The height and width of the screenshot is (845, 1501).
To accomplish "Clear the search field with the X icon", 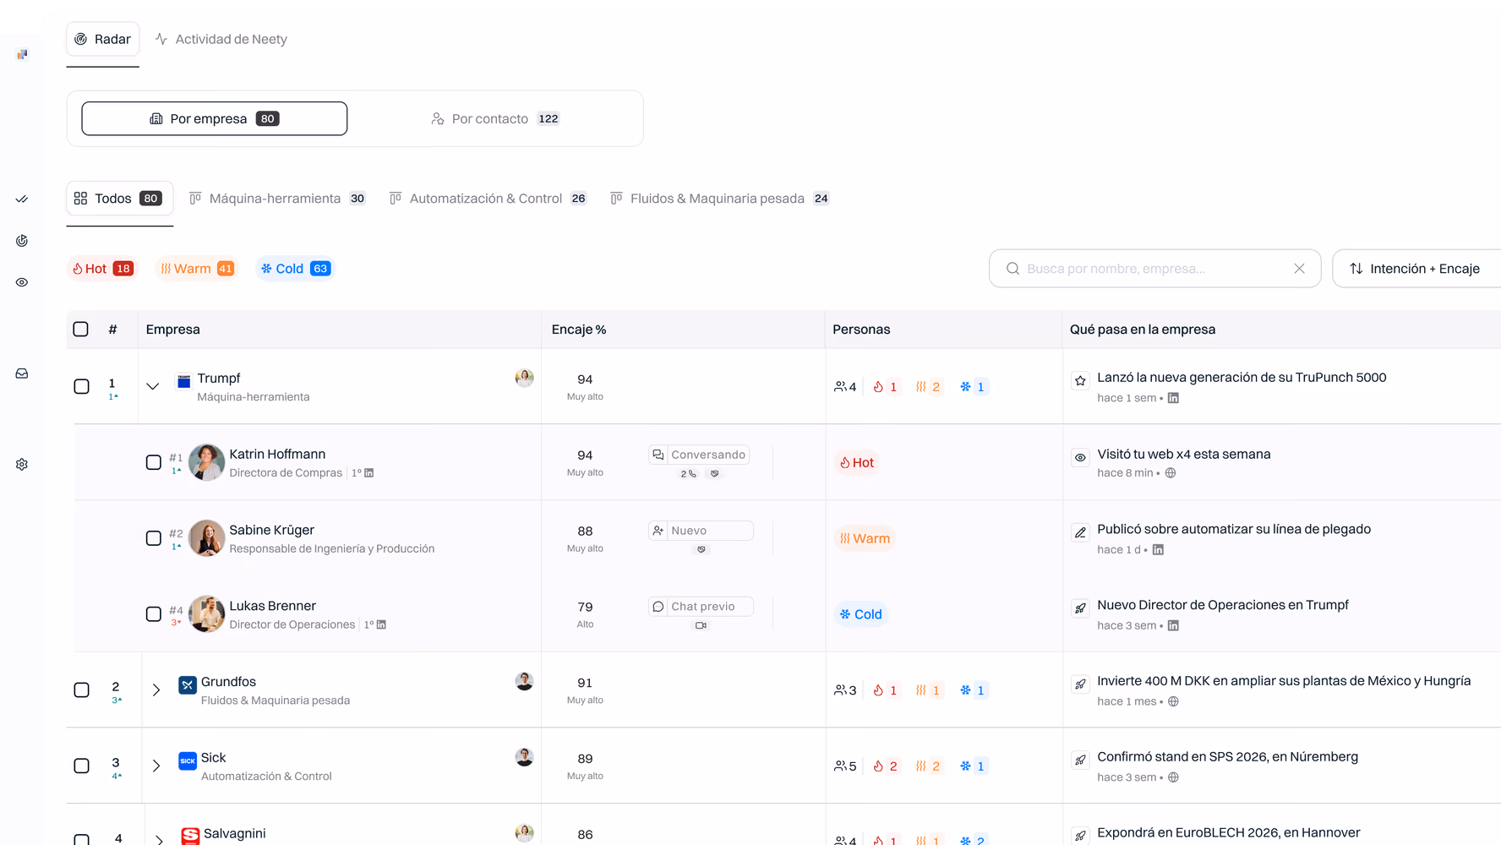I will point(1299,269).
